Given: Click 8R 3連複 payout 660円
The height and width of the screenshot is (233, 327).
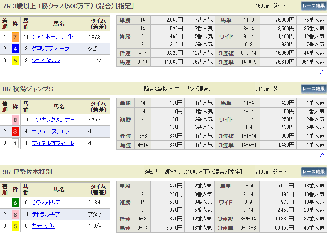Looking at the screenshot, I should [287, 136].
